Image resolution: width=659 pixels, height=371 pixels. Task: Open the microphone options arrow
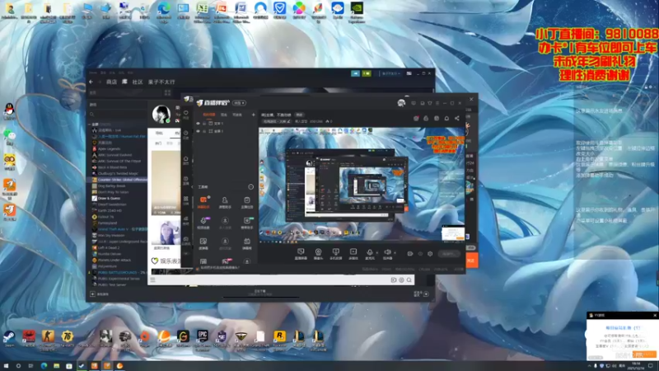377,253
